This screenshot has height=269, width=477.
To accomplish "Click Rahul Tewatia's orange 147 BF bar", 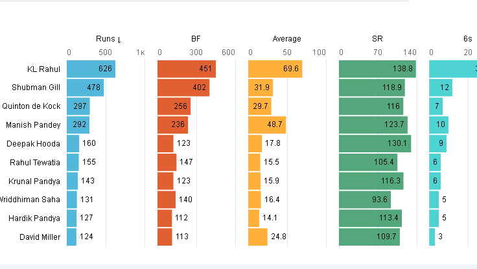I will coord(167,163).
